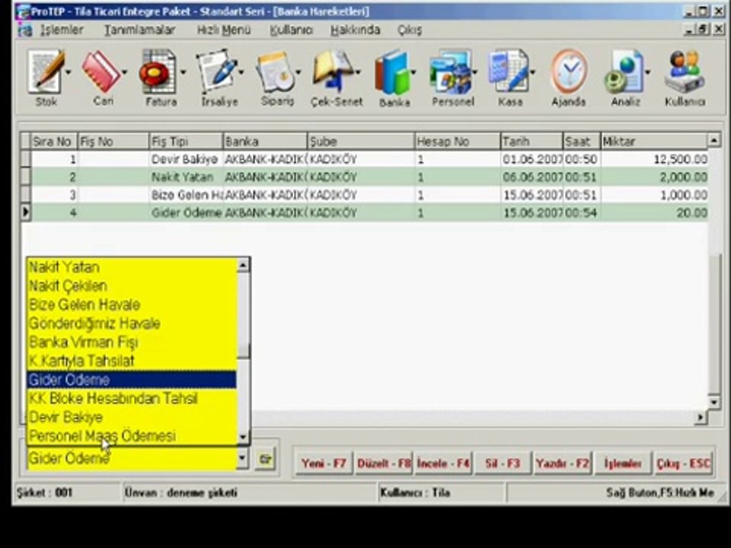Collapse the Gider Ödeme combo box arrow
731x548 pixels.
[242, 459]
